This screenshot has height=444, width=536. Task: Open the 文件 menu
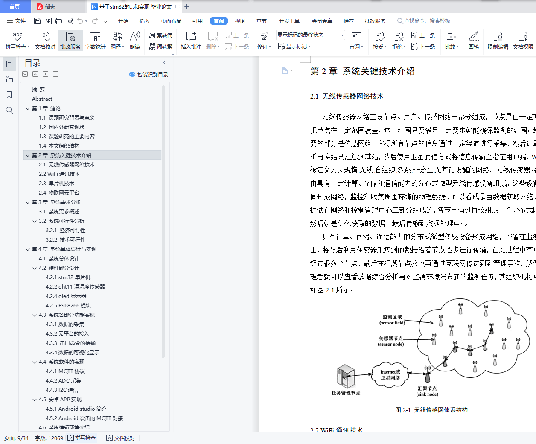coord(16,21)
